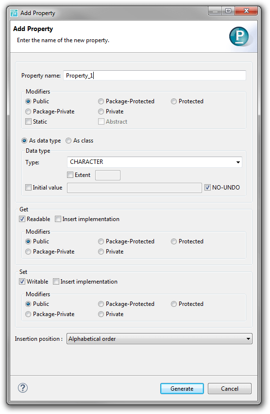Image resolution: width=270 pixels, height=414 pixels.
Task: Pick Package-Protected in Set Modifiers
Action: pyautogui.click(x=101, y=304)
